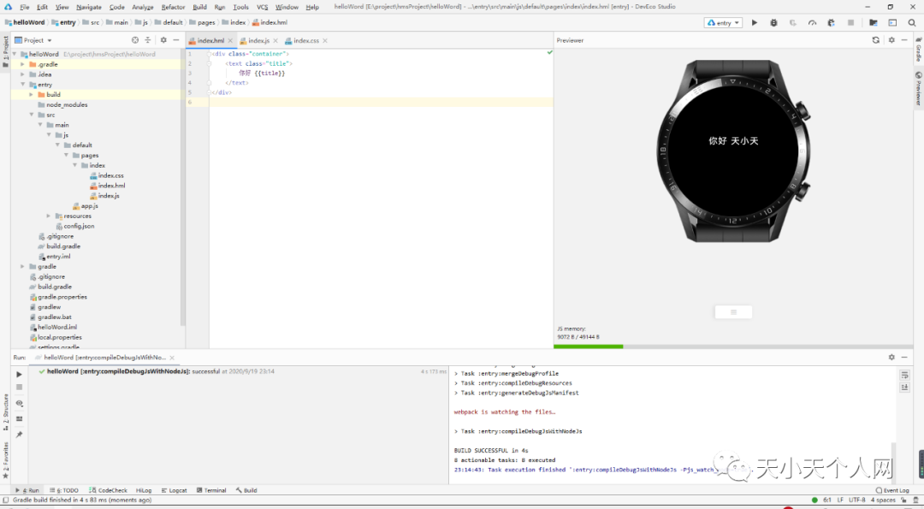Open Project panel settings gear
This screenshot has height=509, width=924.
163,40
